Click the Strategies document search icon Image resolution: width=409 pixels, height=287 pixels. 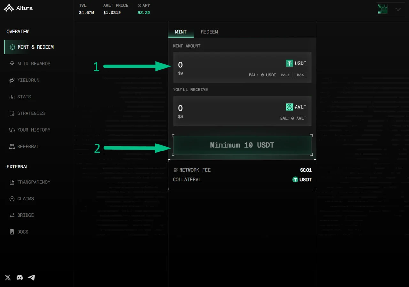coord(12,113)
